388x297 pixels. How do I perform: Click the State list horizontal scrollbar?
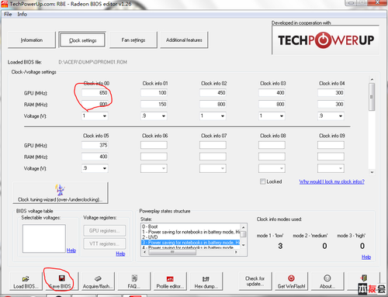[x=191, y=252]
